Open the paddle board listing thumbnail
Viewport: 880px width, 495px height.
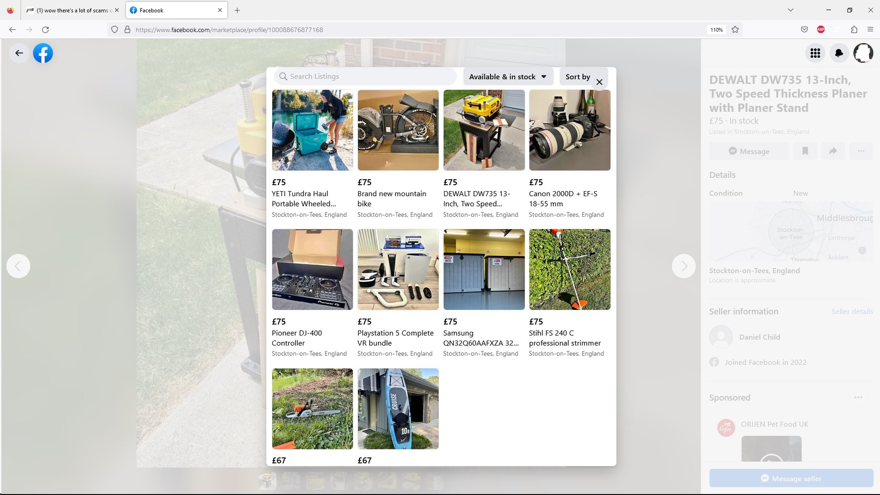(398, 409)
